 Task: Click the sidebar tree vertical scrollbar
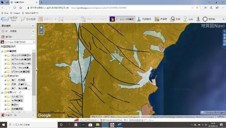tap(34, 74)
